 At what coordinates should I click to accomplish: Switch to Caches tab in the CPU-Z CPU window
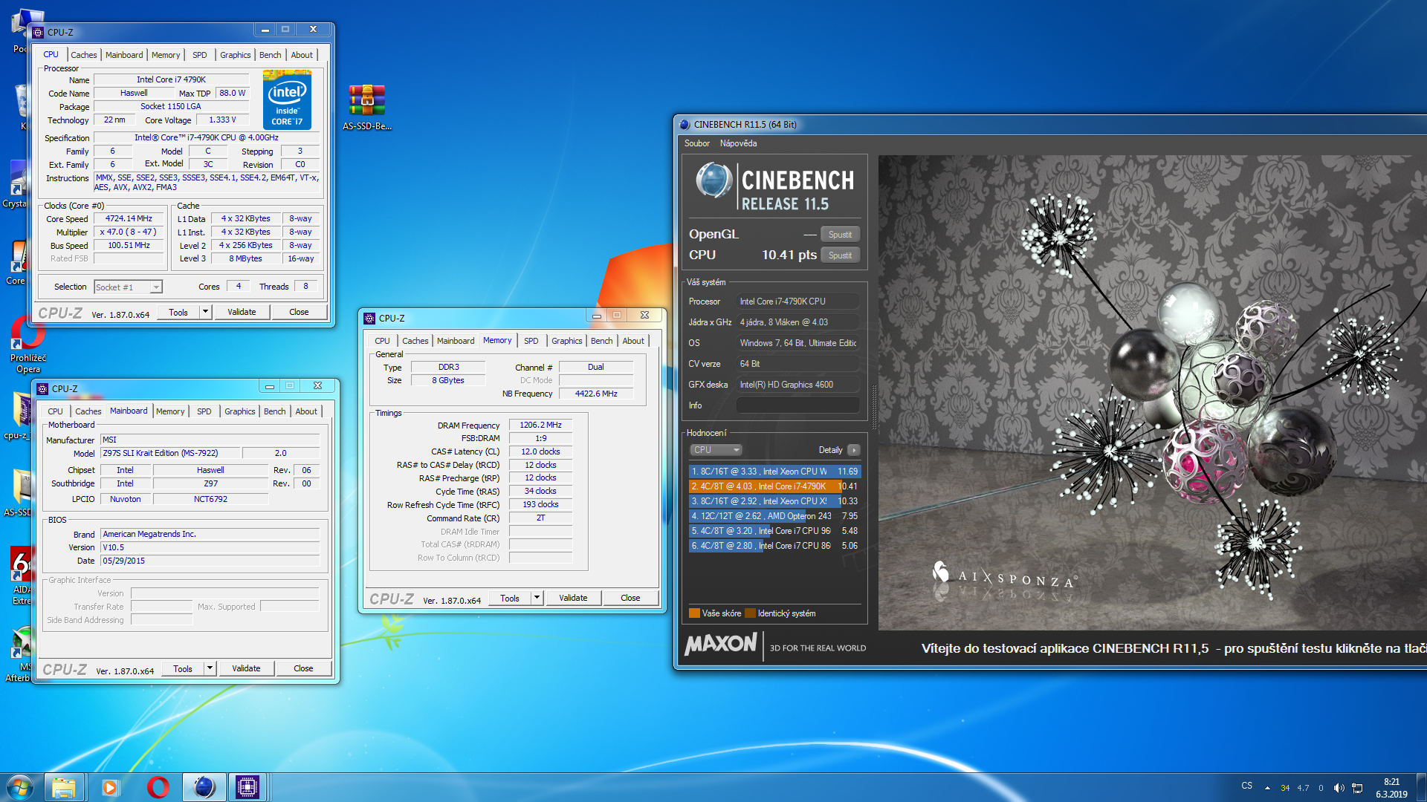84,55
